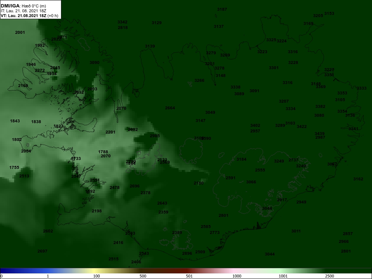Click the map value 3147
This screenshot has width=372, height=279.
click(x=201, y=121)
